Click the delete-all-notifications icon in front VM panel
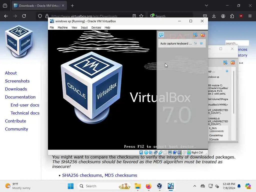Viewport: 256px width, 192px height. point(203,34)
